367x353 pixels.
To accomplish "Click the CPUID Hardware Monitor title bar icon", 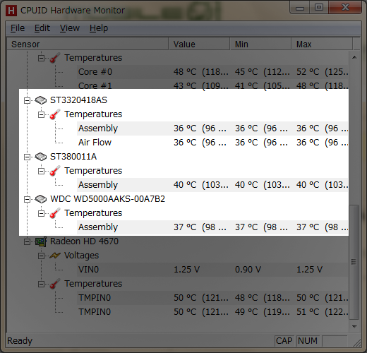I will point(11,11).
